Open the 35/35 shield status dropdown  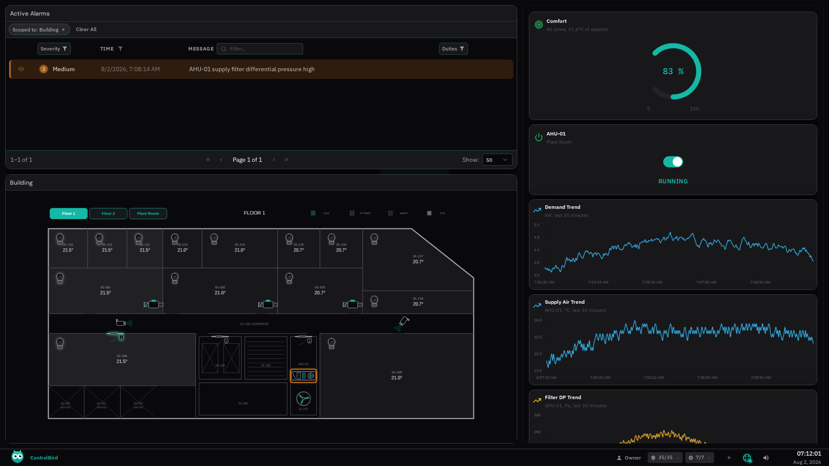665,458
